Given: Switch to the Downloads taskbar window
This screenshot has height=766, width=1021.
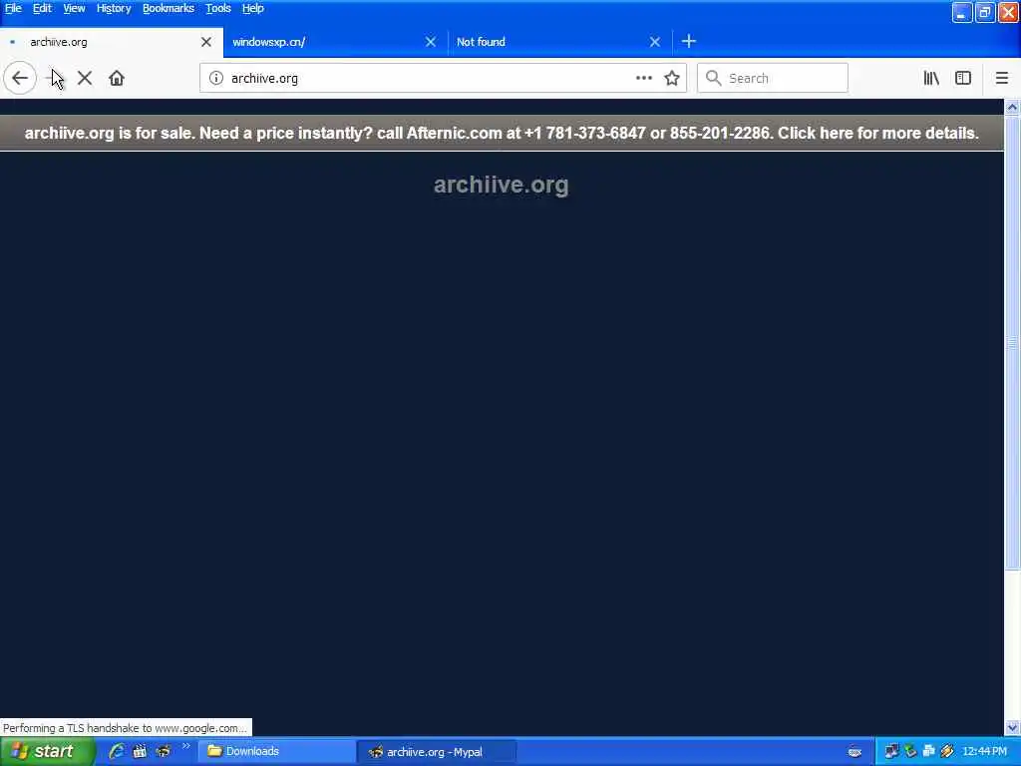Looking at the screenshot, I should click(x=277, y=752).
